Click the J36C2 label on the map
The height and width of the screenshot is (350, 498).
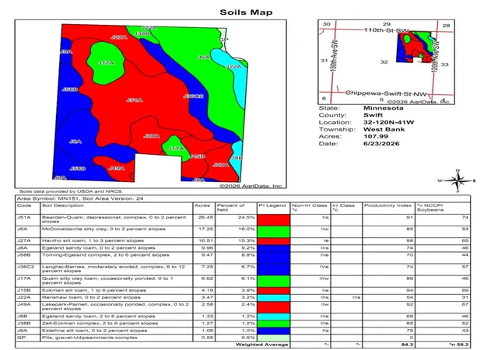tap(194, 96)
